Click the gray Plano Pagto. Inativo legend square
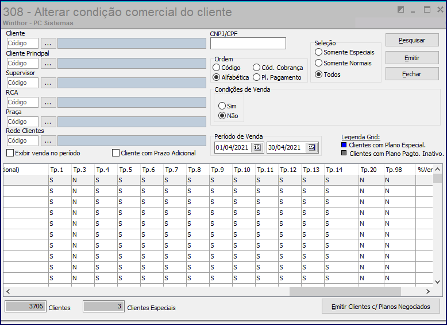 [344, 153]
